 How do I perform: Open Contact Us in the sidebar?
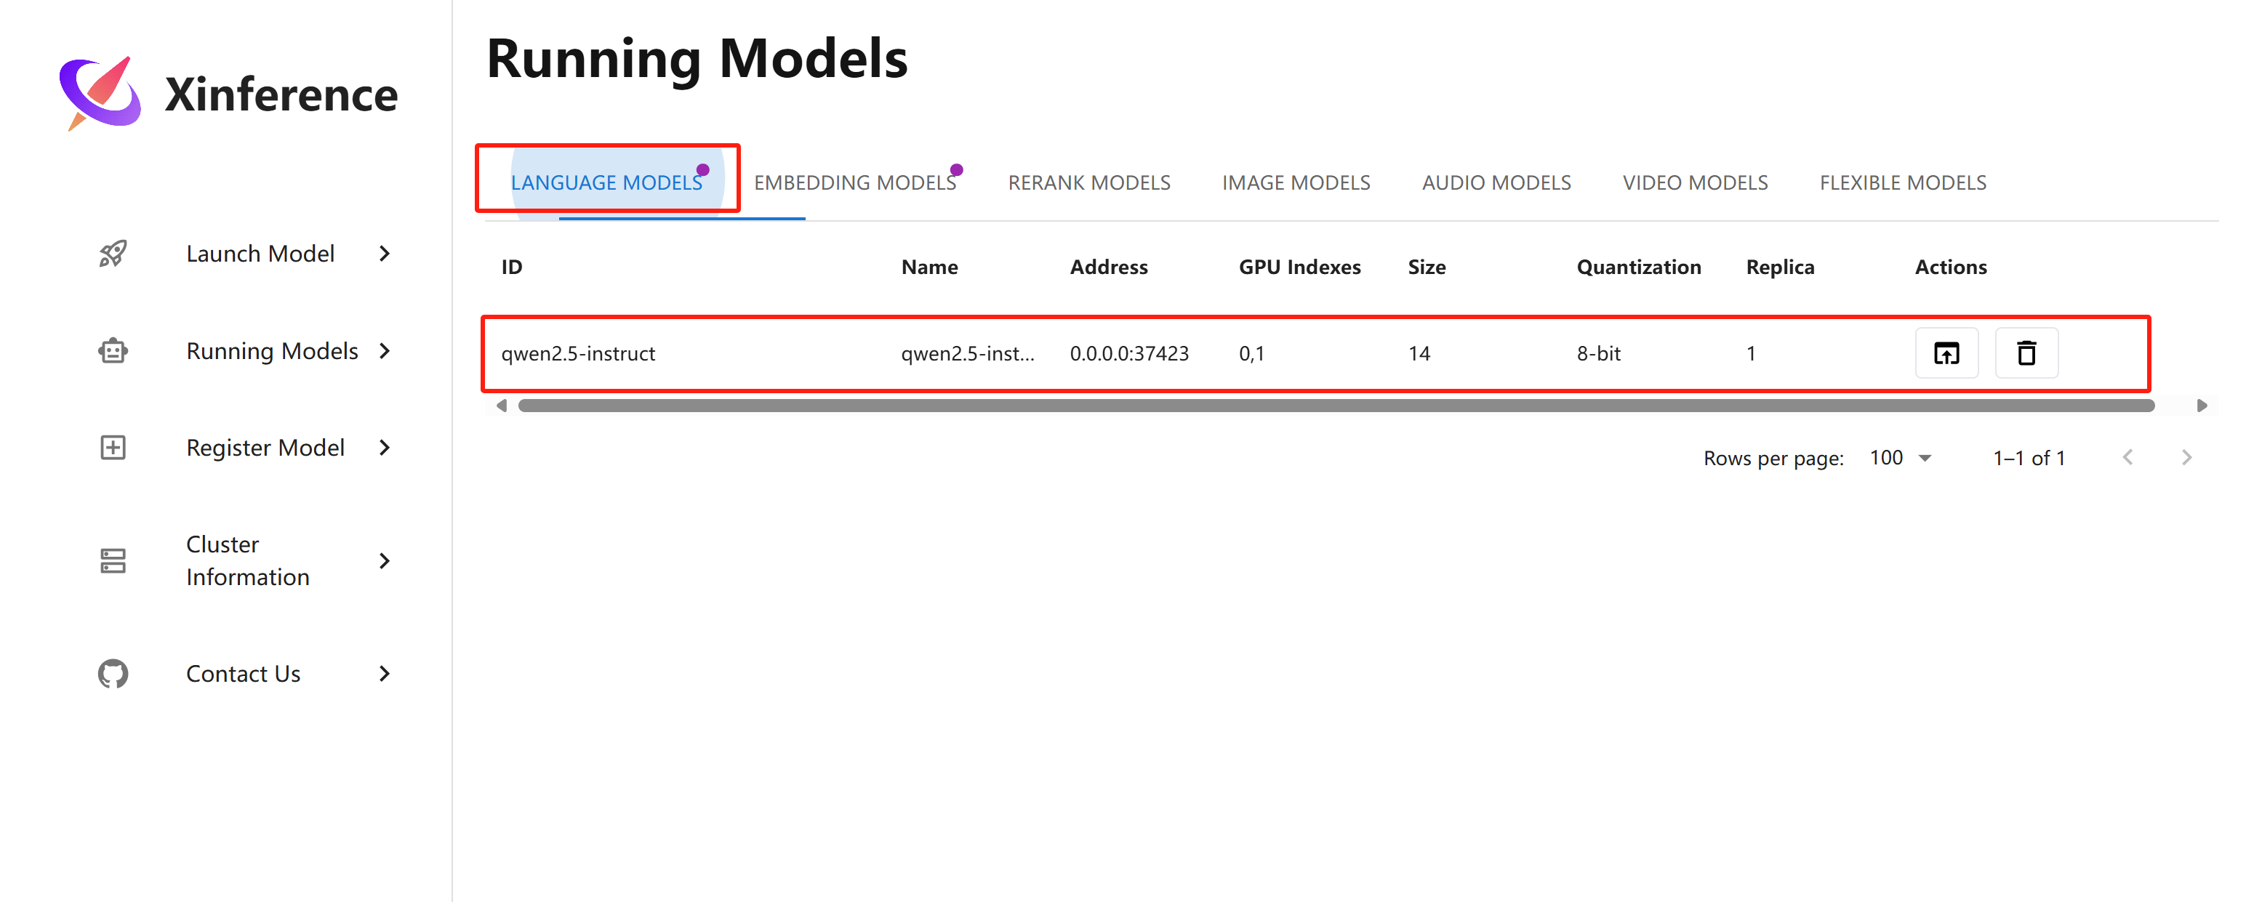245,674
